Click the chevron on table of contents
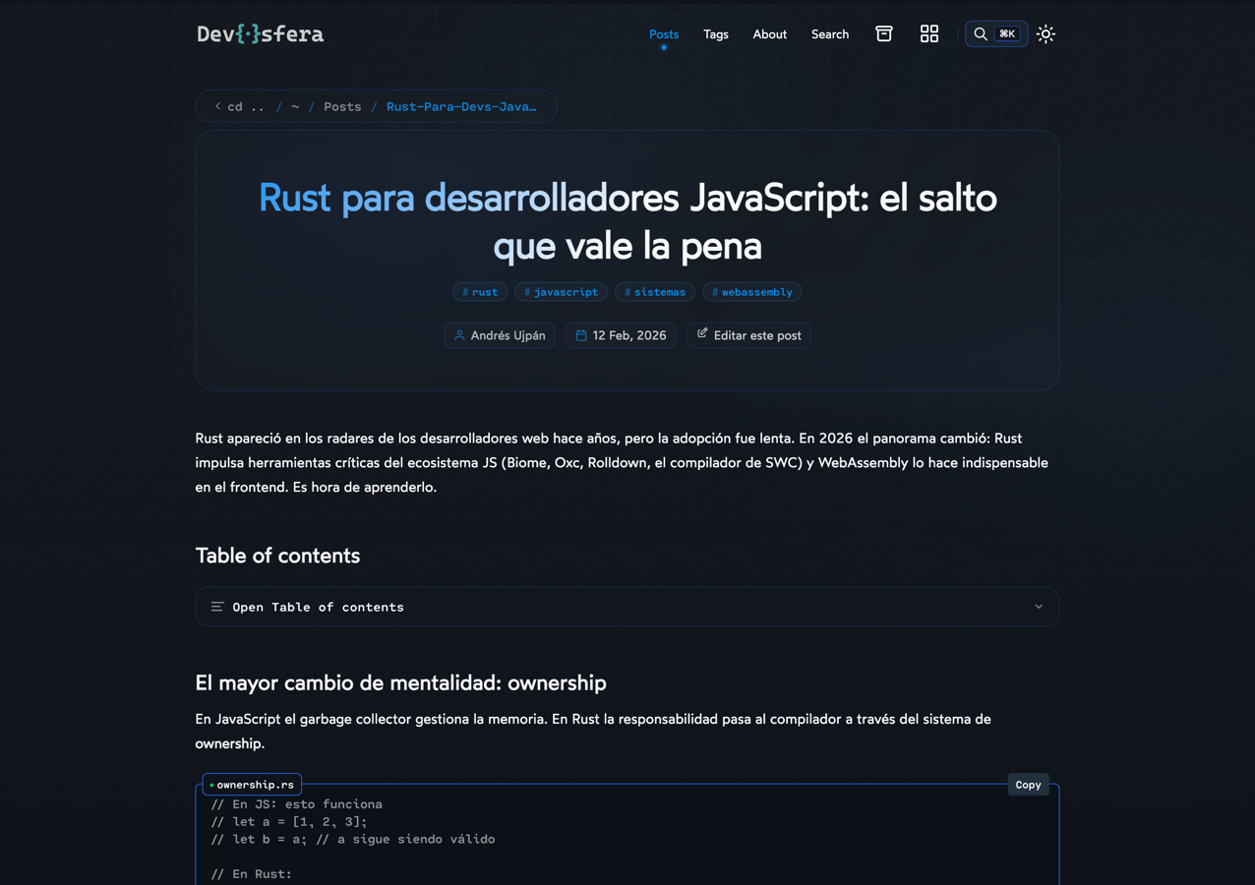Image resolution: width=1255 pixels, height=885 pixels. [1039, 607]
